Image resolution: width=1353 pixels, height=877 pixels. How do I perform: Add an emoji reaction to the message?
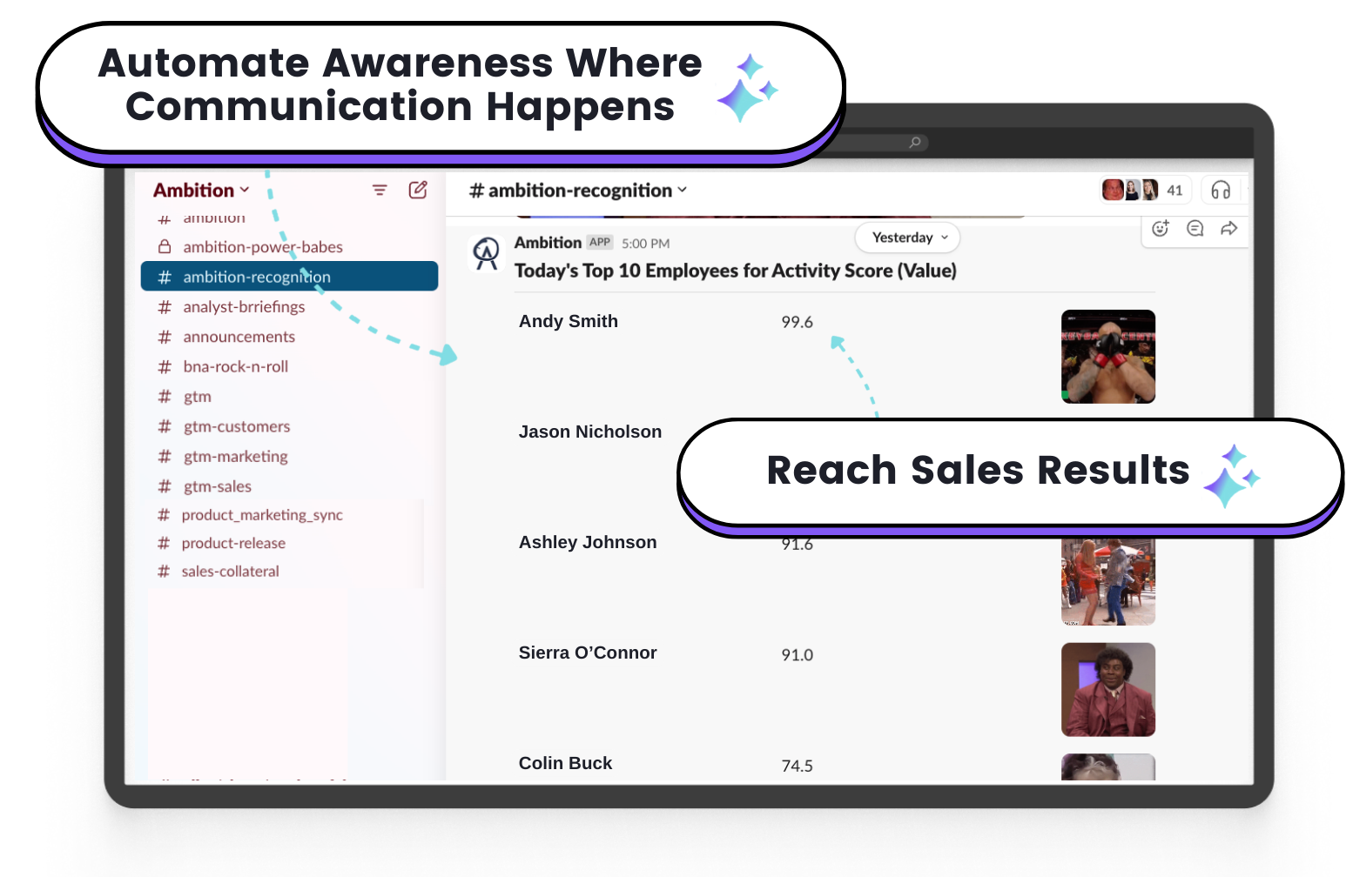coord(1160,229)
